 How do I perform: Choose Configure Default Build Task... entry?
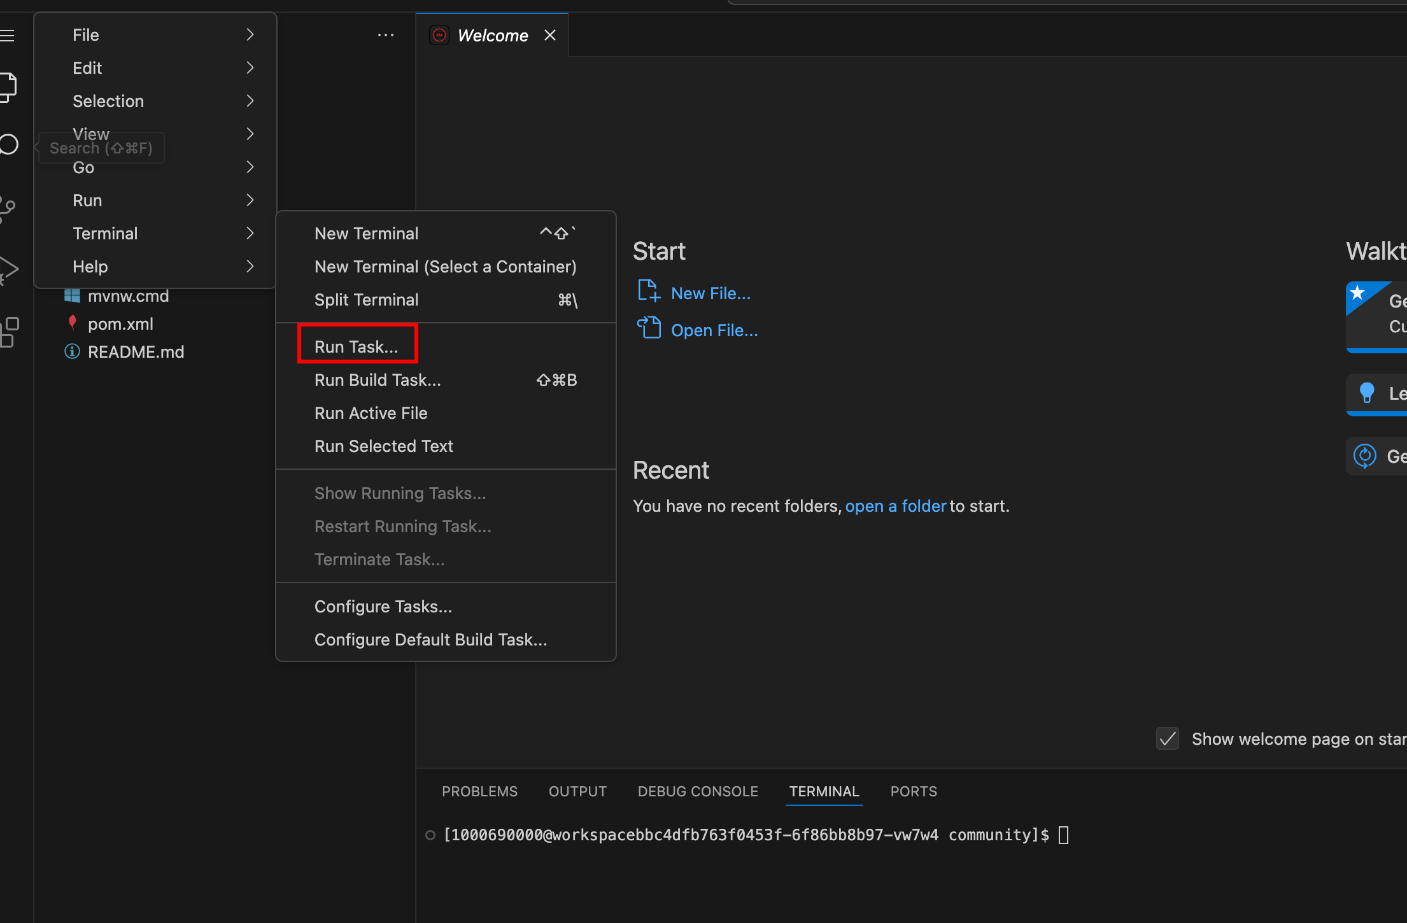446,640
